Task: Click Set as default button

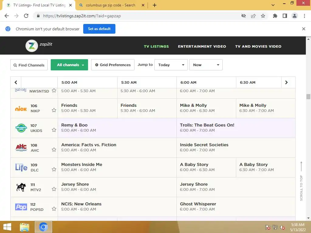Action: point(99,29)
